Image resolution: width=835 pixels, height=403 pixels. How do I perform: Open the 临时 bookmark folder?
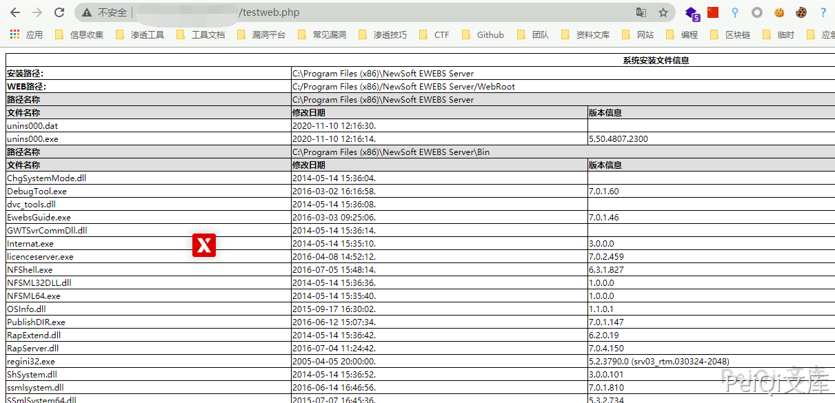click(x=778, y=34)
